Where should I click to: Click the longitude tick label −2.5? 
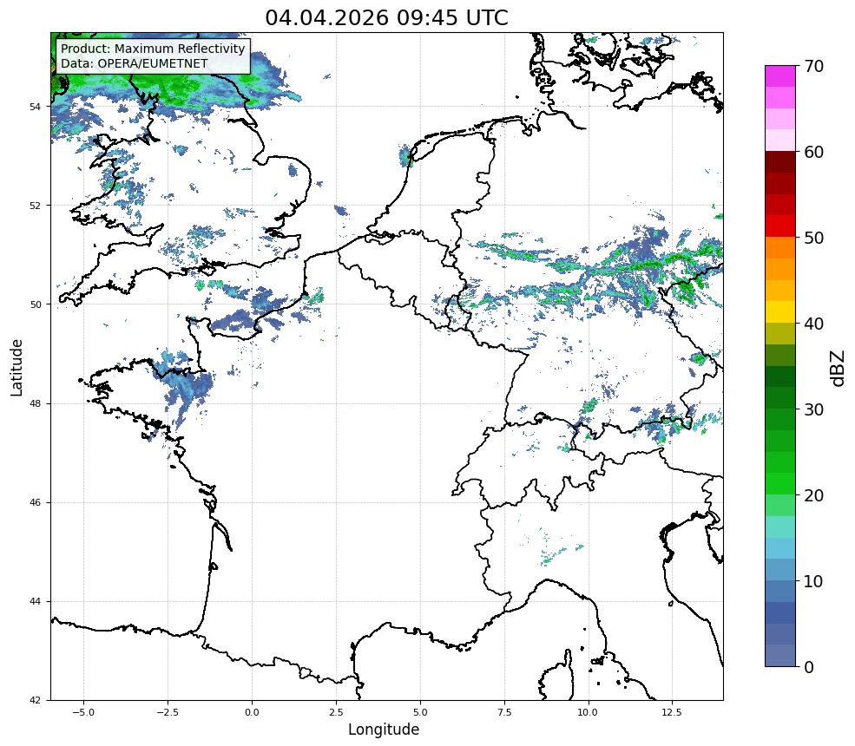click(168, 712)
